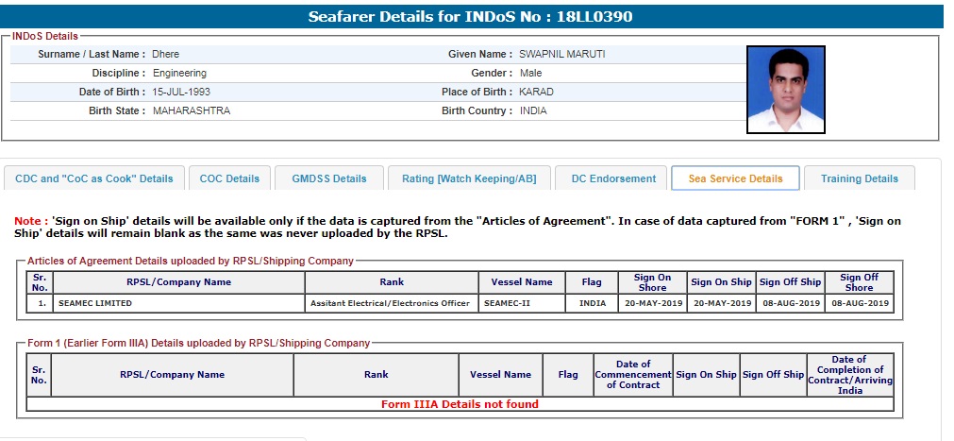Select the Assitant Electrical/Electronics Officer rank cell

pyautogui.click(x=391, y=304)
